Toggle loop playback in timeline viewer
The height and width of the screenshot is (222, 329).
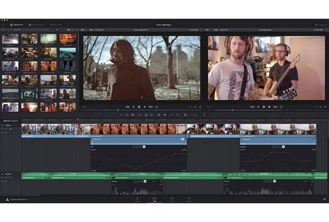point(281,107)
